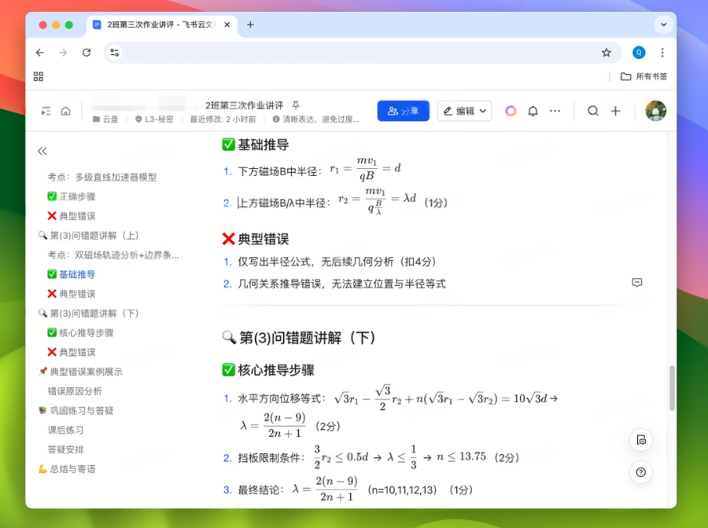Viewport: 708px width, 528px height.
Task: Reload the current browser page
Action: (87, 53)
